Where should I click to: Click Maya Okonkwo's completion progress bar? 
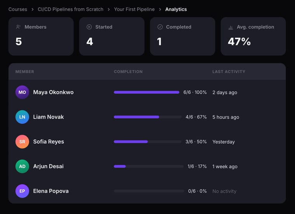(147, 92)
